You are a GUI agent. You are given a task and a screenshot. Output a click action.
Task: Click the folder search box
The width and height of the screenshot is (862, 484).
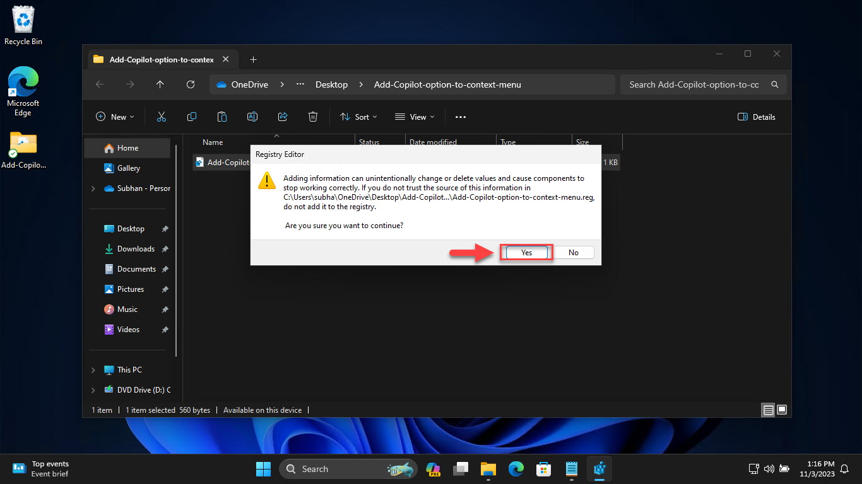pos(704,84)
